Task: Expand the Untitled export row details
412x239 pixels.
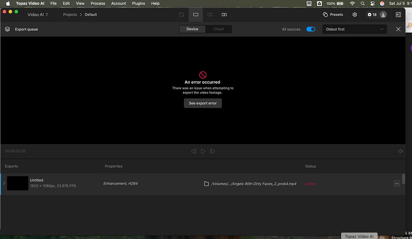Action: tap(4, 183)
